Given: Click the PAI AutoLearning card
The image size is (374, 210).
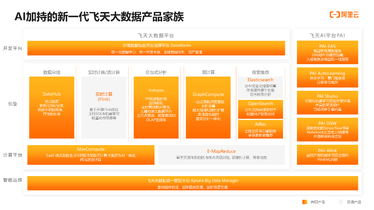Looking at the screenshot, I should coord(328,77).
